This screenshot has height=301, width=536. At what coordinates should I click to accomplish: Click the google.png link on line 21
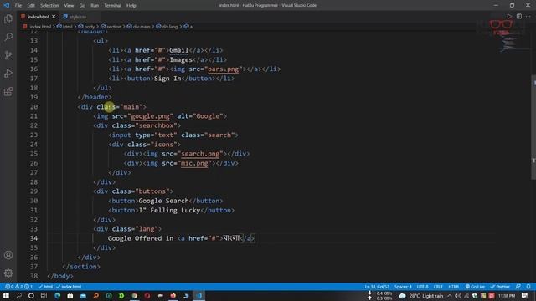point(151,116)
